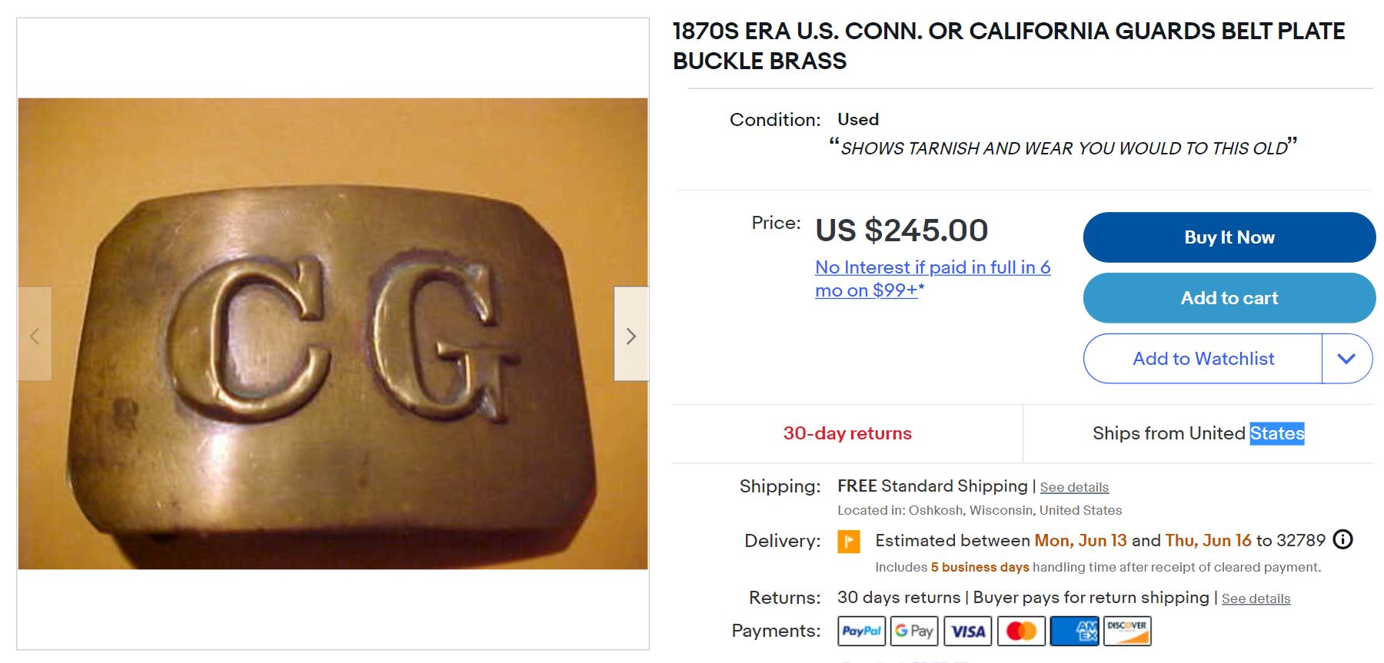Open the No Interest financing offer link
This screenshot has width=1384, height=663.
[933, 279]
